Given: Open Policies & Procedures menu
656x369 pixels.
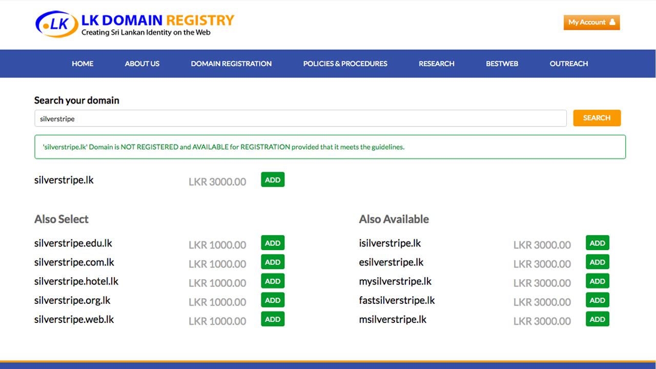Looking at the screenshot, I should (x=345, y=64).
